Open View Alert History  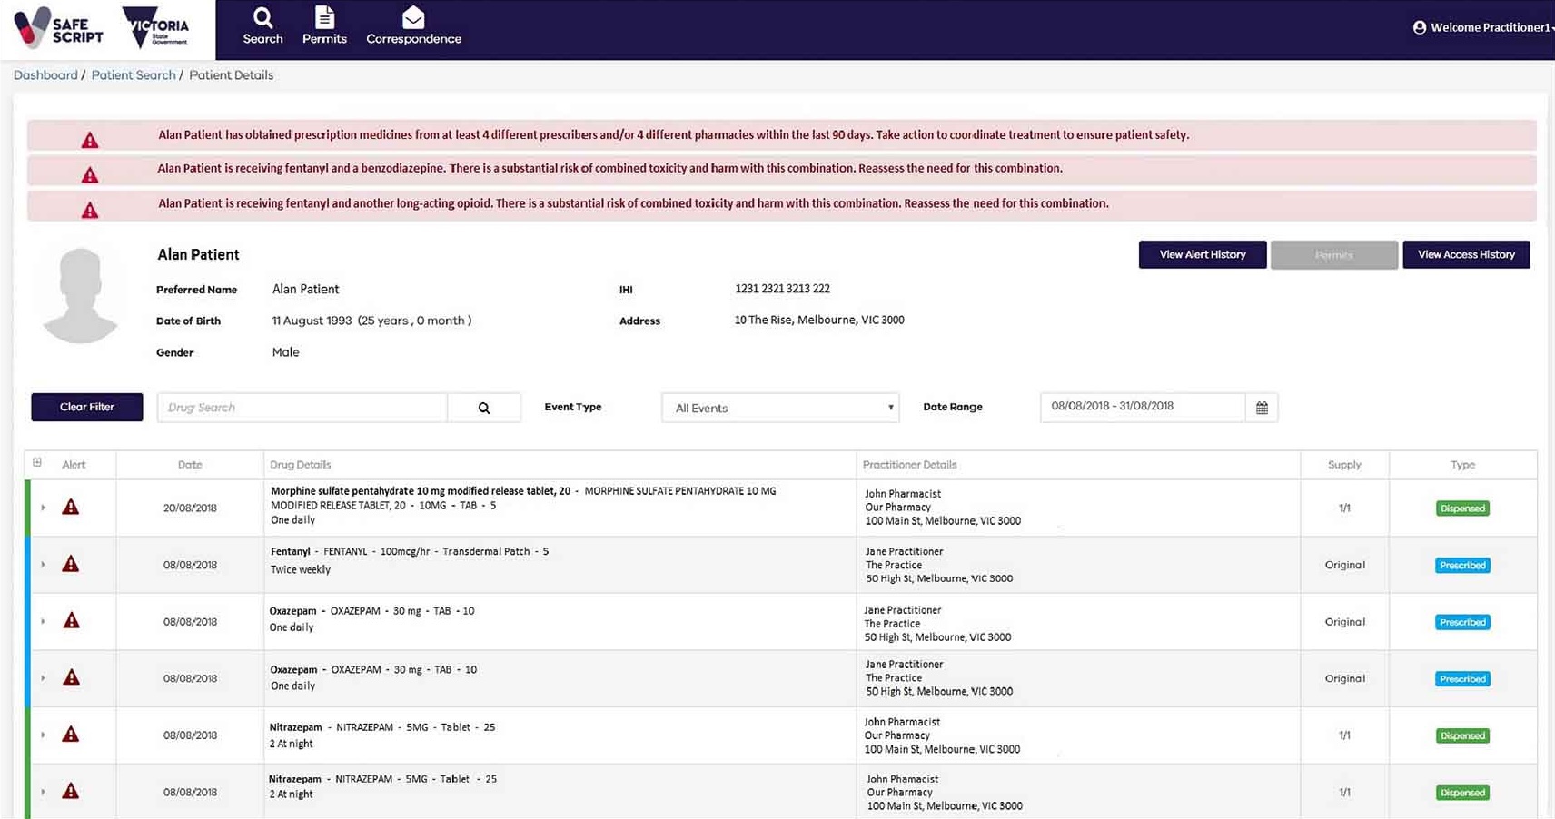pos(1203,254)
